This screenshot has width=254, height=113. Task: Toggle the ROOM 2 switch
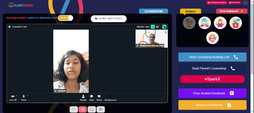point(66,18)
